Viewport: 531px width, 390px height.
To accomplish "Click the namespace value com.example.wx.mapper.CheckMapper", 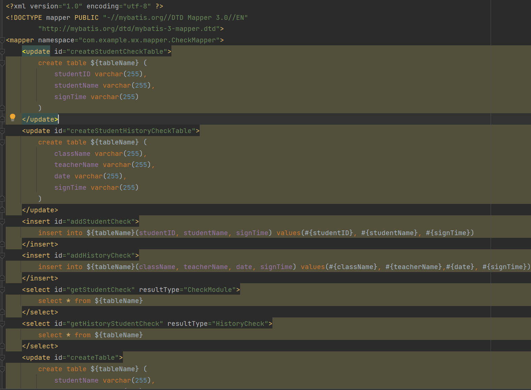I will 149,40.
